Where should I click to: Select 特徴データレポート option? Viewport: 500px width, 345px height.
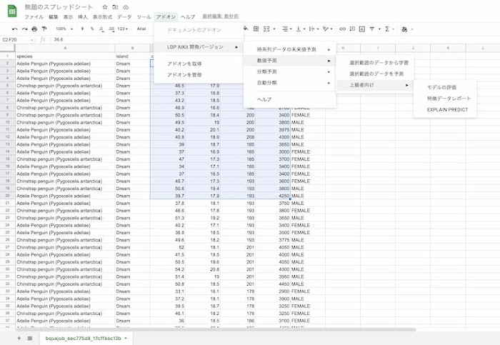445,99
